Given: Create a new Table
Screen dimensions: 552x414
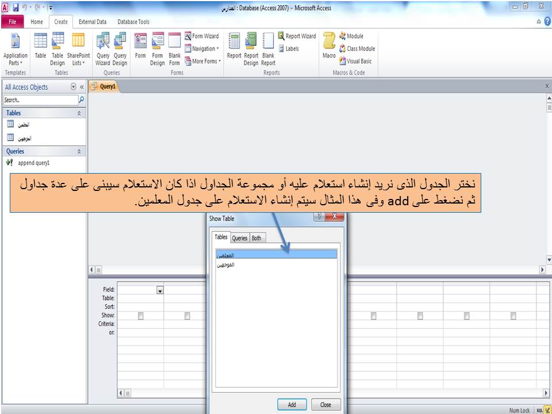Looking at the screenshot, I should point(40,46).
